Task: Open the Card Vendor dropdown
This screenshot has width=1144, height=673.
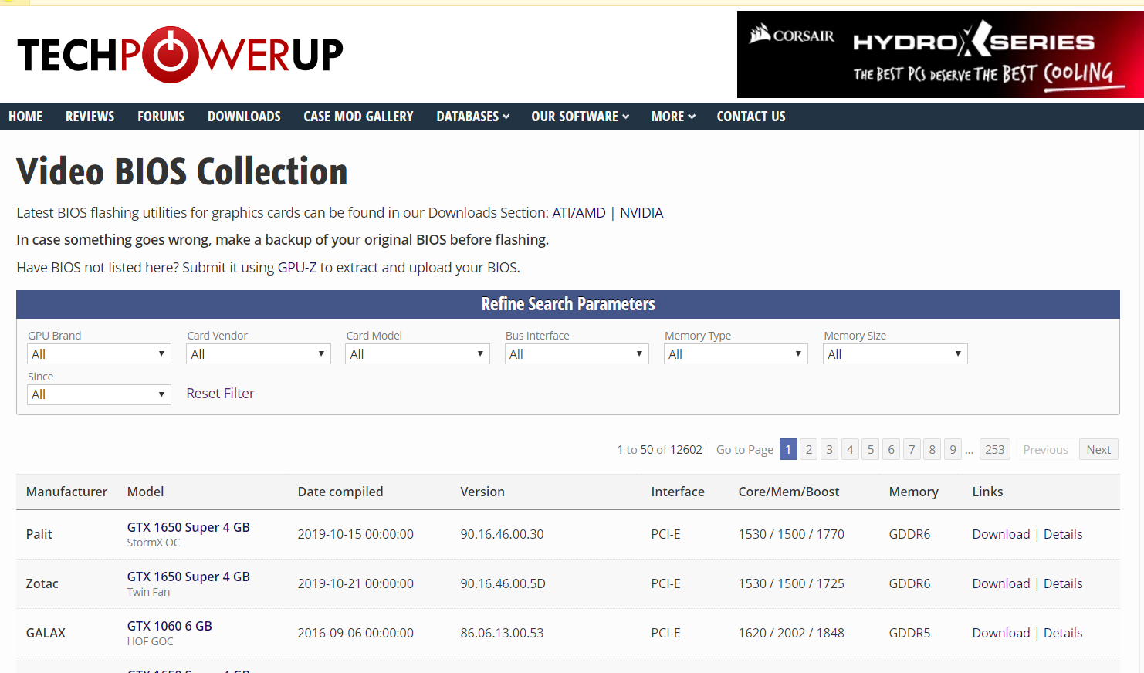Action: click(259, 354)
